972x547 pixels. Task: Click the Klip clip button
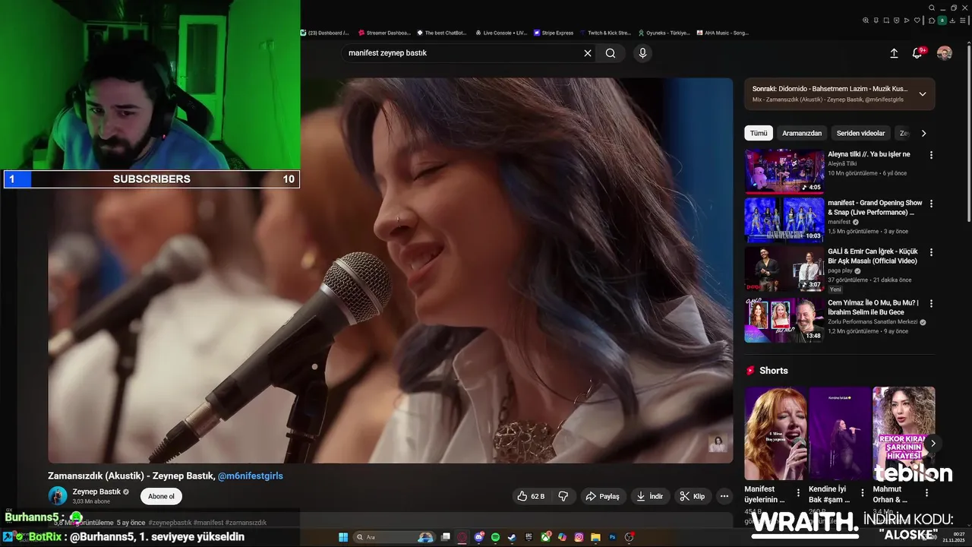click(x=693, y=496)
